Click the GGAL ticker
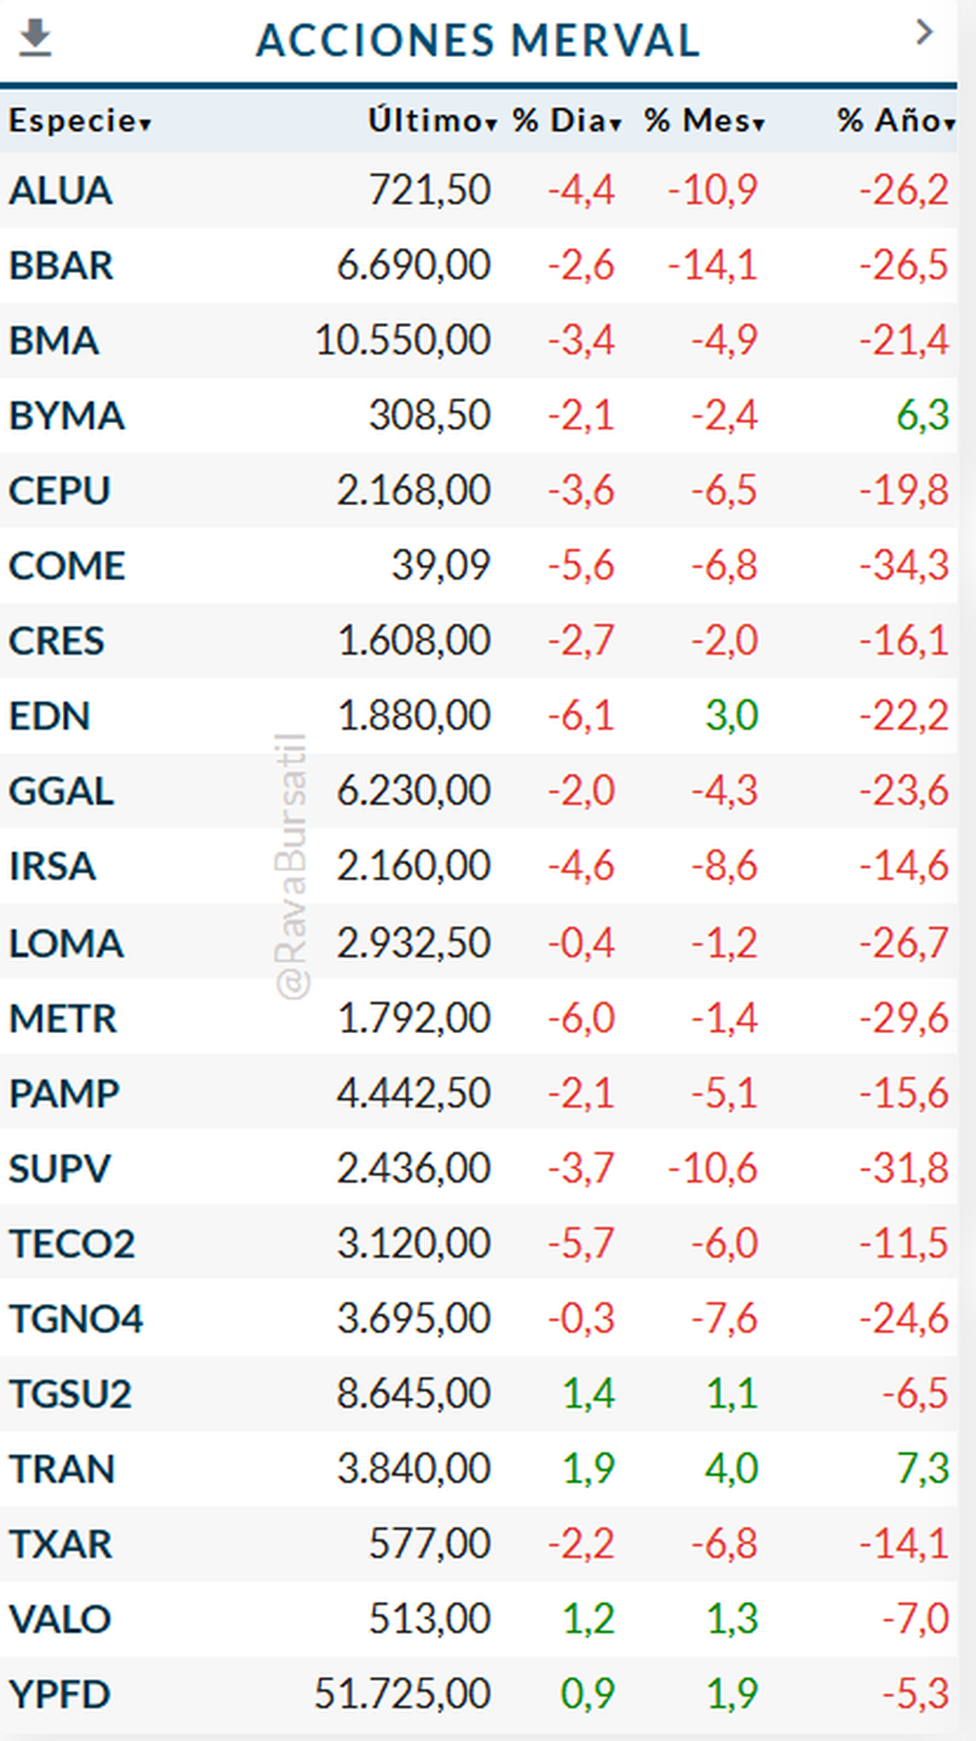Image resolution: width=976 pixels, height=1741 pixels. 61,792
